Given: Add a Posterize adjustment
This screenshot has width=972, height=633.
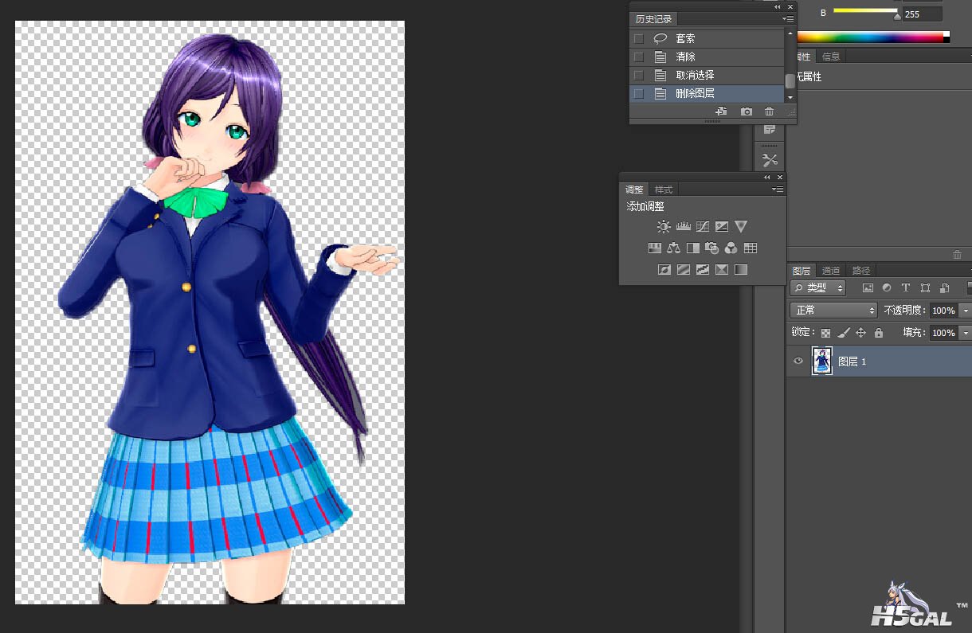Looking at the screenshot, I should tap(684, 270).
